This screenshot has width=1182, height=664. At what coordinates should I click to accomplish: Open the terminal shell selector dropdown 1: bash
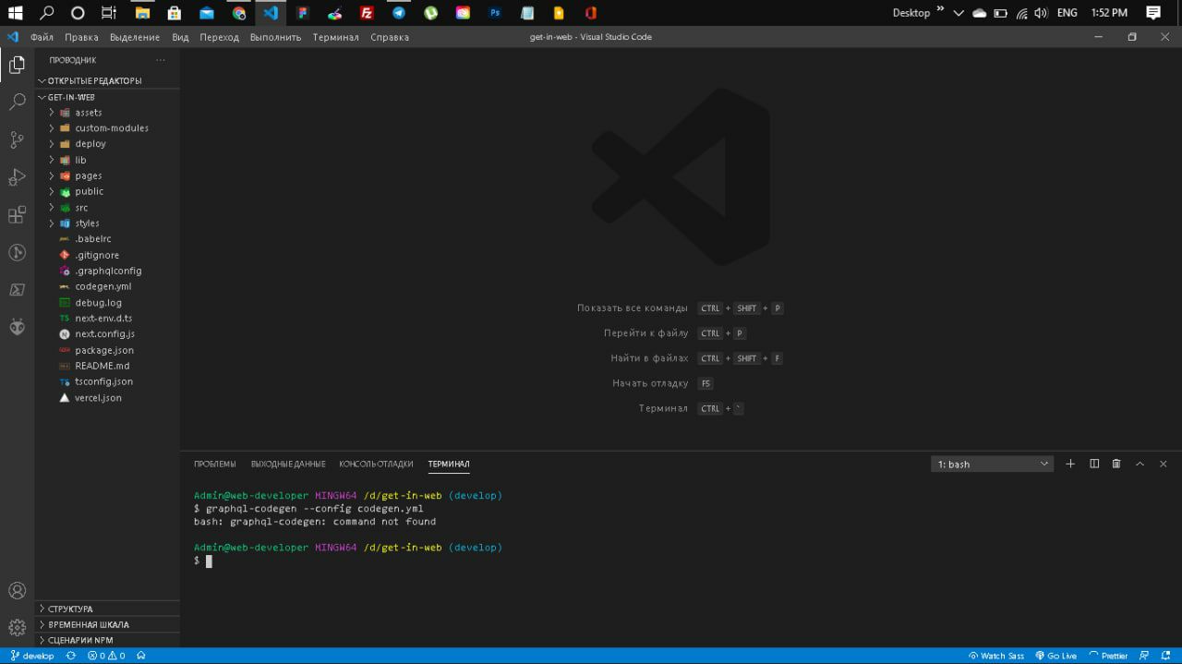point(992,464)
